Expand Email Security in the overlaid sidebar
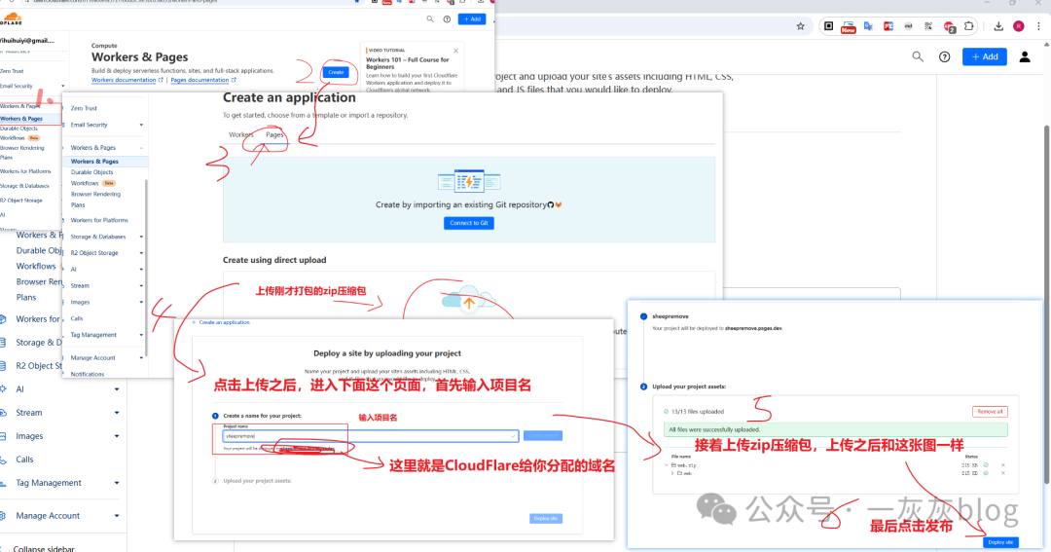 tap(141, 125)
